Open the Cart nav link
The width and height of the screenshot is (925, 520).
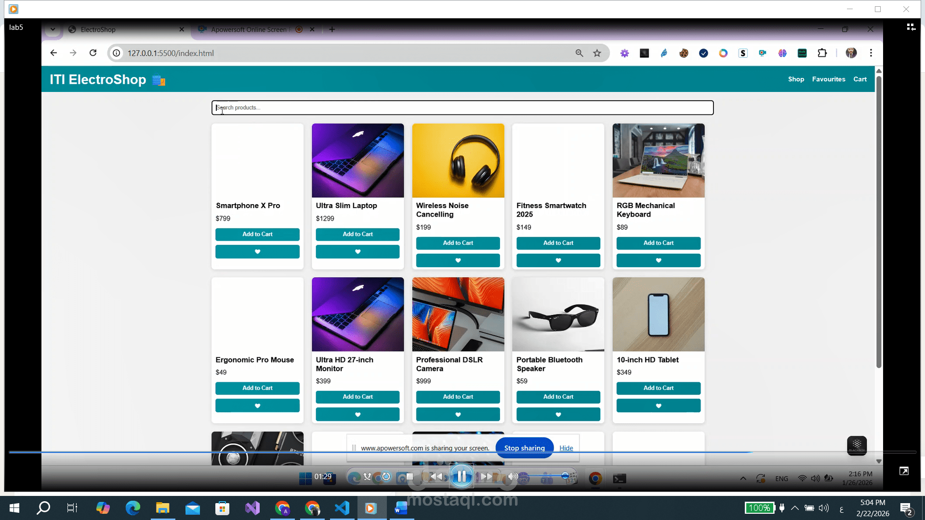pos(859,79)
